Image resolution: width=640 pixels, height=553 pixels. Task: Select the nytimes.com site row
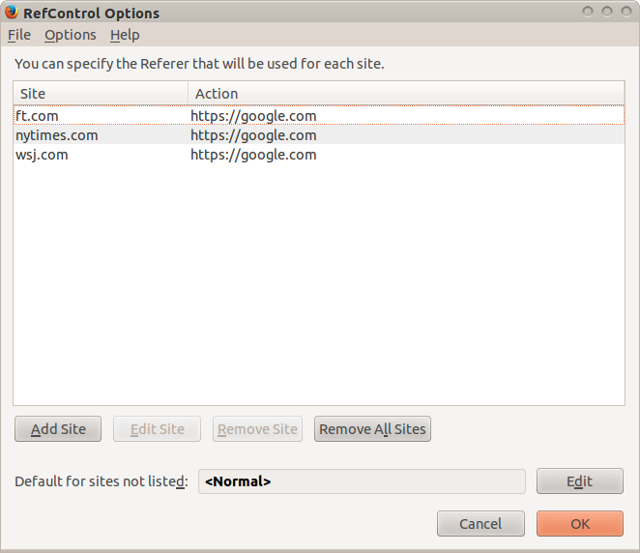pos(319,135)
